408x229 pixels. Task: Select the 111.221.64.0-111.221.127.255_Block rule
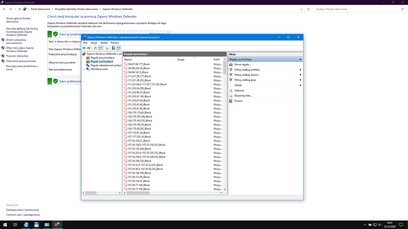[x=147, y=84]
